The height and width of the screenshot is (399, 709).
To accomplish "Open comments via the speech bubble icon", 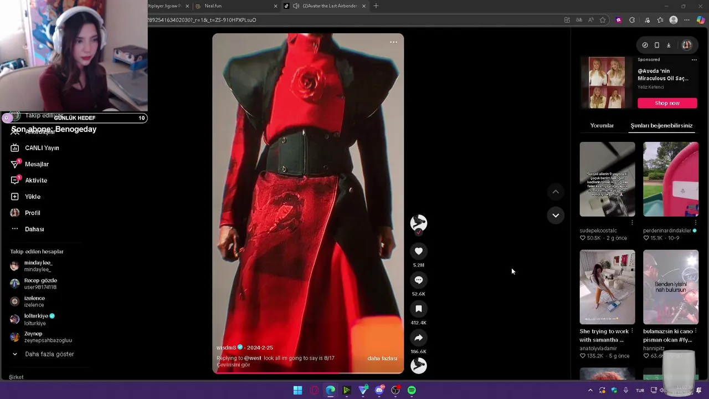I will tap(419, 280).
